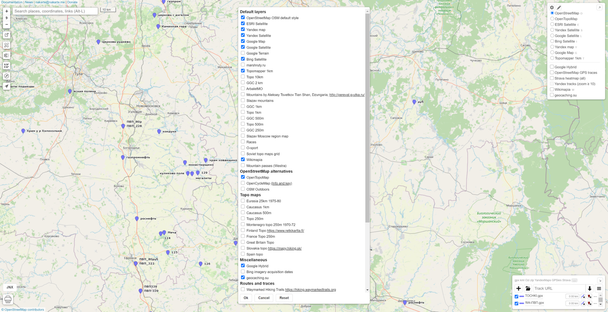Enable Google Terrain layer checkbox
Image resolution: width=608 pixels, height=312 pixels.
243,53
